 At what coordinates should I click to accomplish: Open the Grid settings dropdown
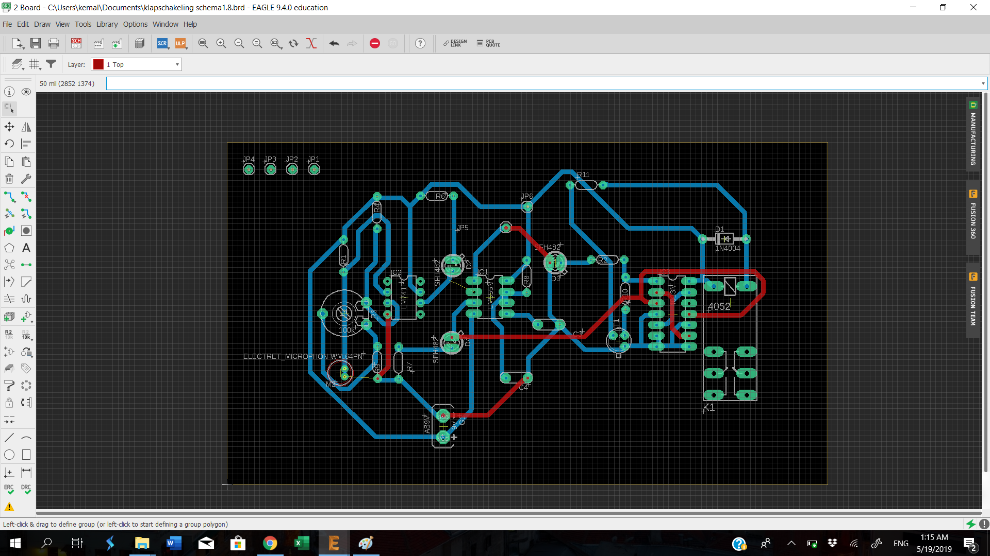(35, 64)
